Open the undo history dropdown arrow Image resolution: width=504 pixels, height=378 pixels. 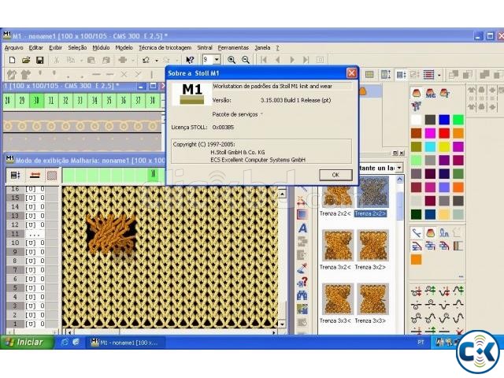[157, 60]
